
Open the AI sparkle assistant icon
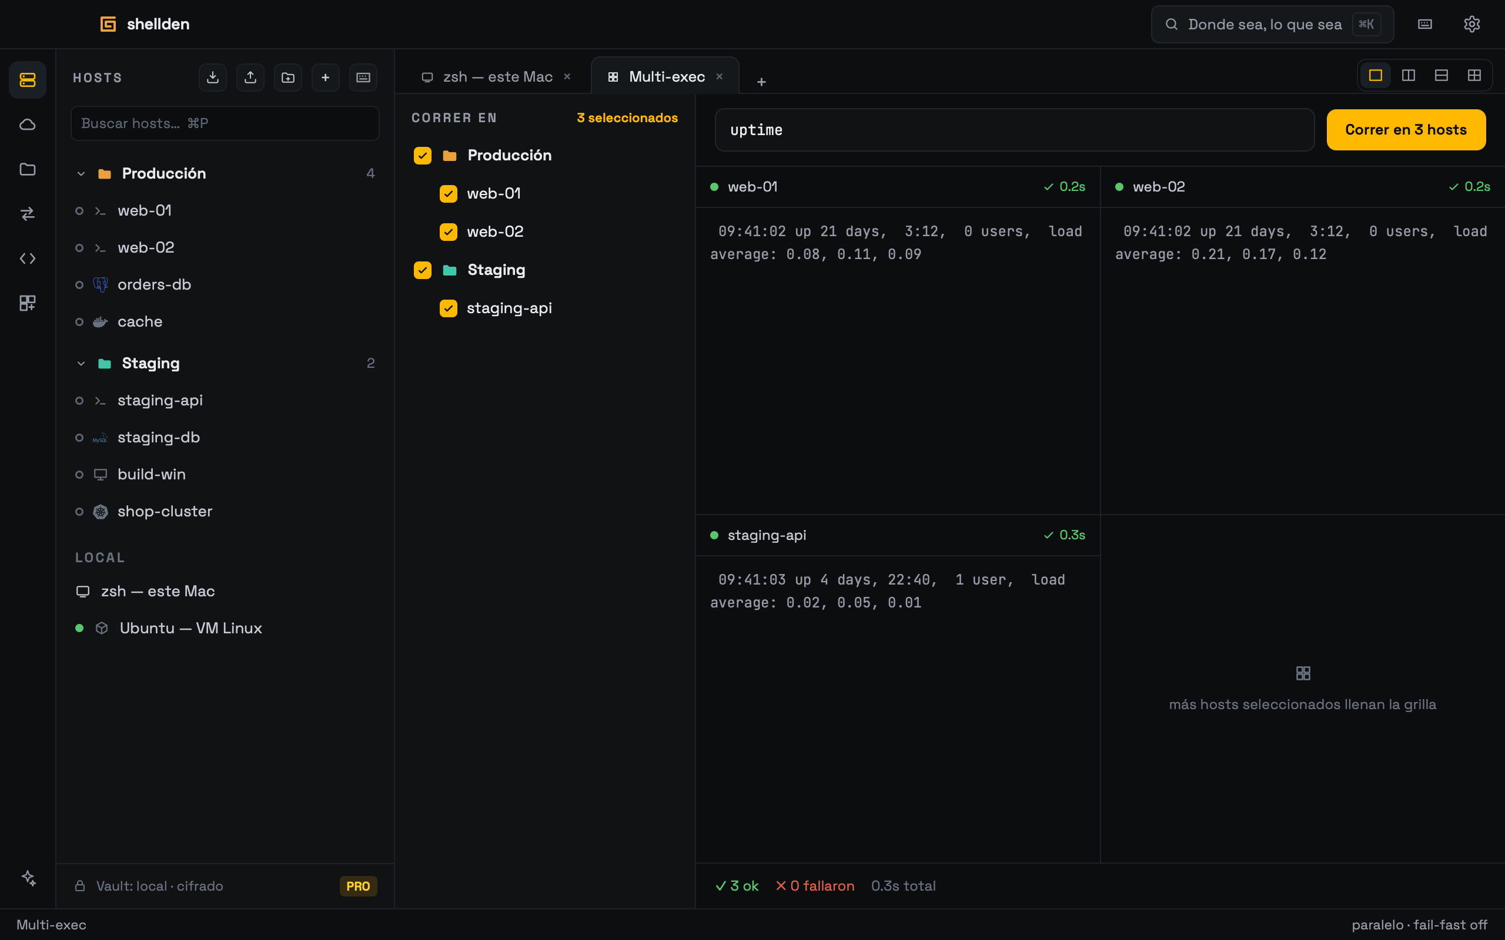tap(29, 878)
